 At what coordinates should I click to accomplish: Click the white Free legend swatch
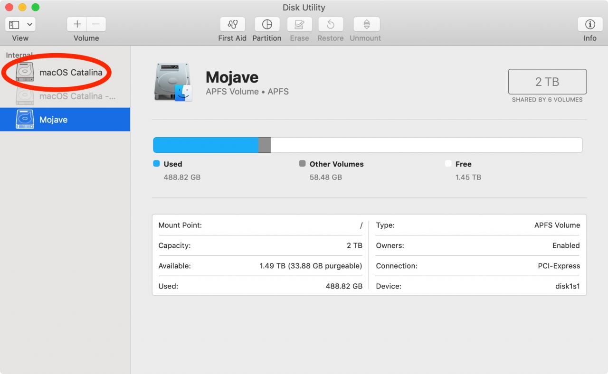coord(448,163)
